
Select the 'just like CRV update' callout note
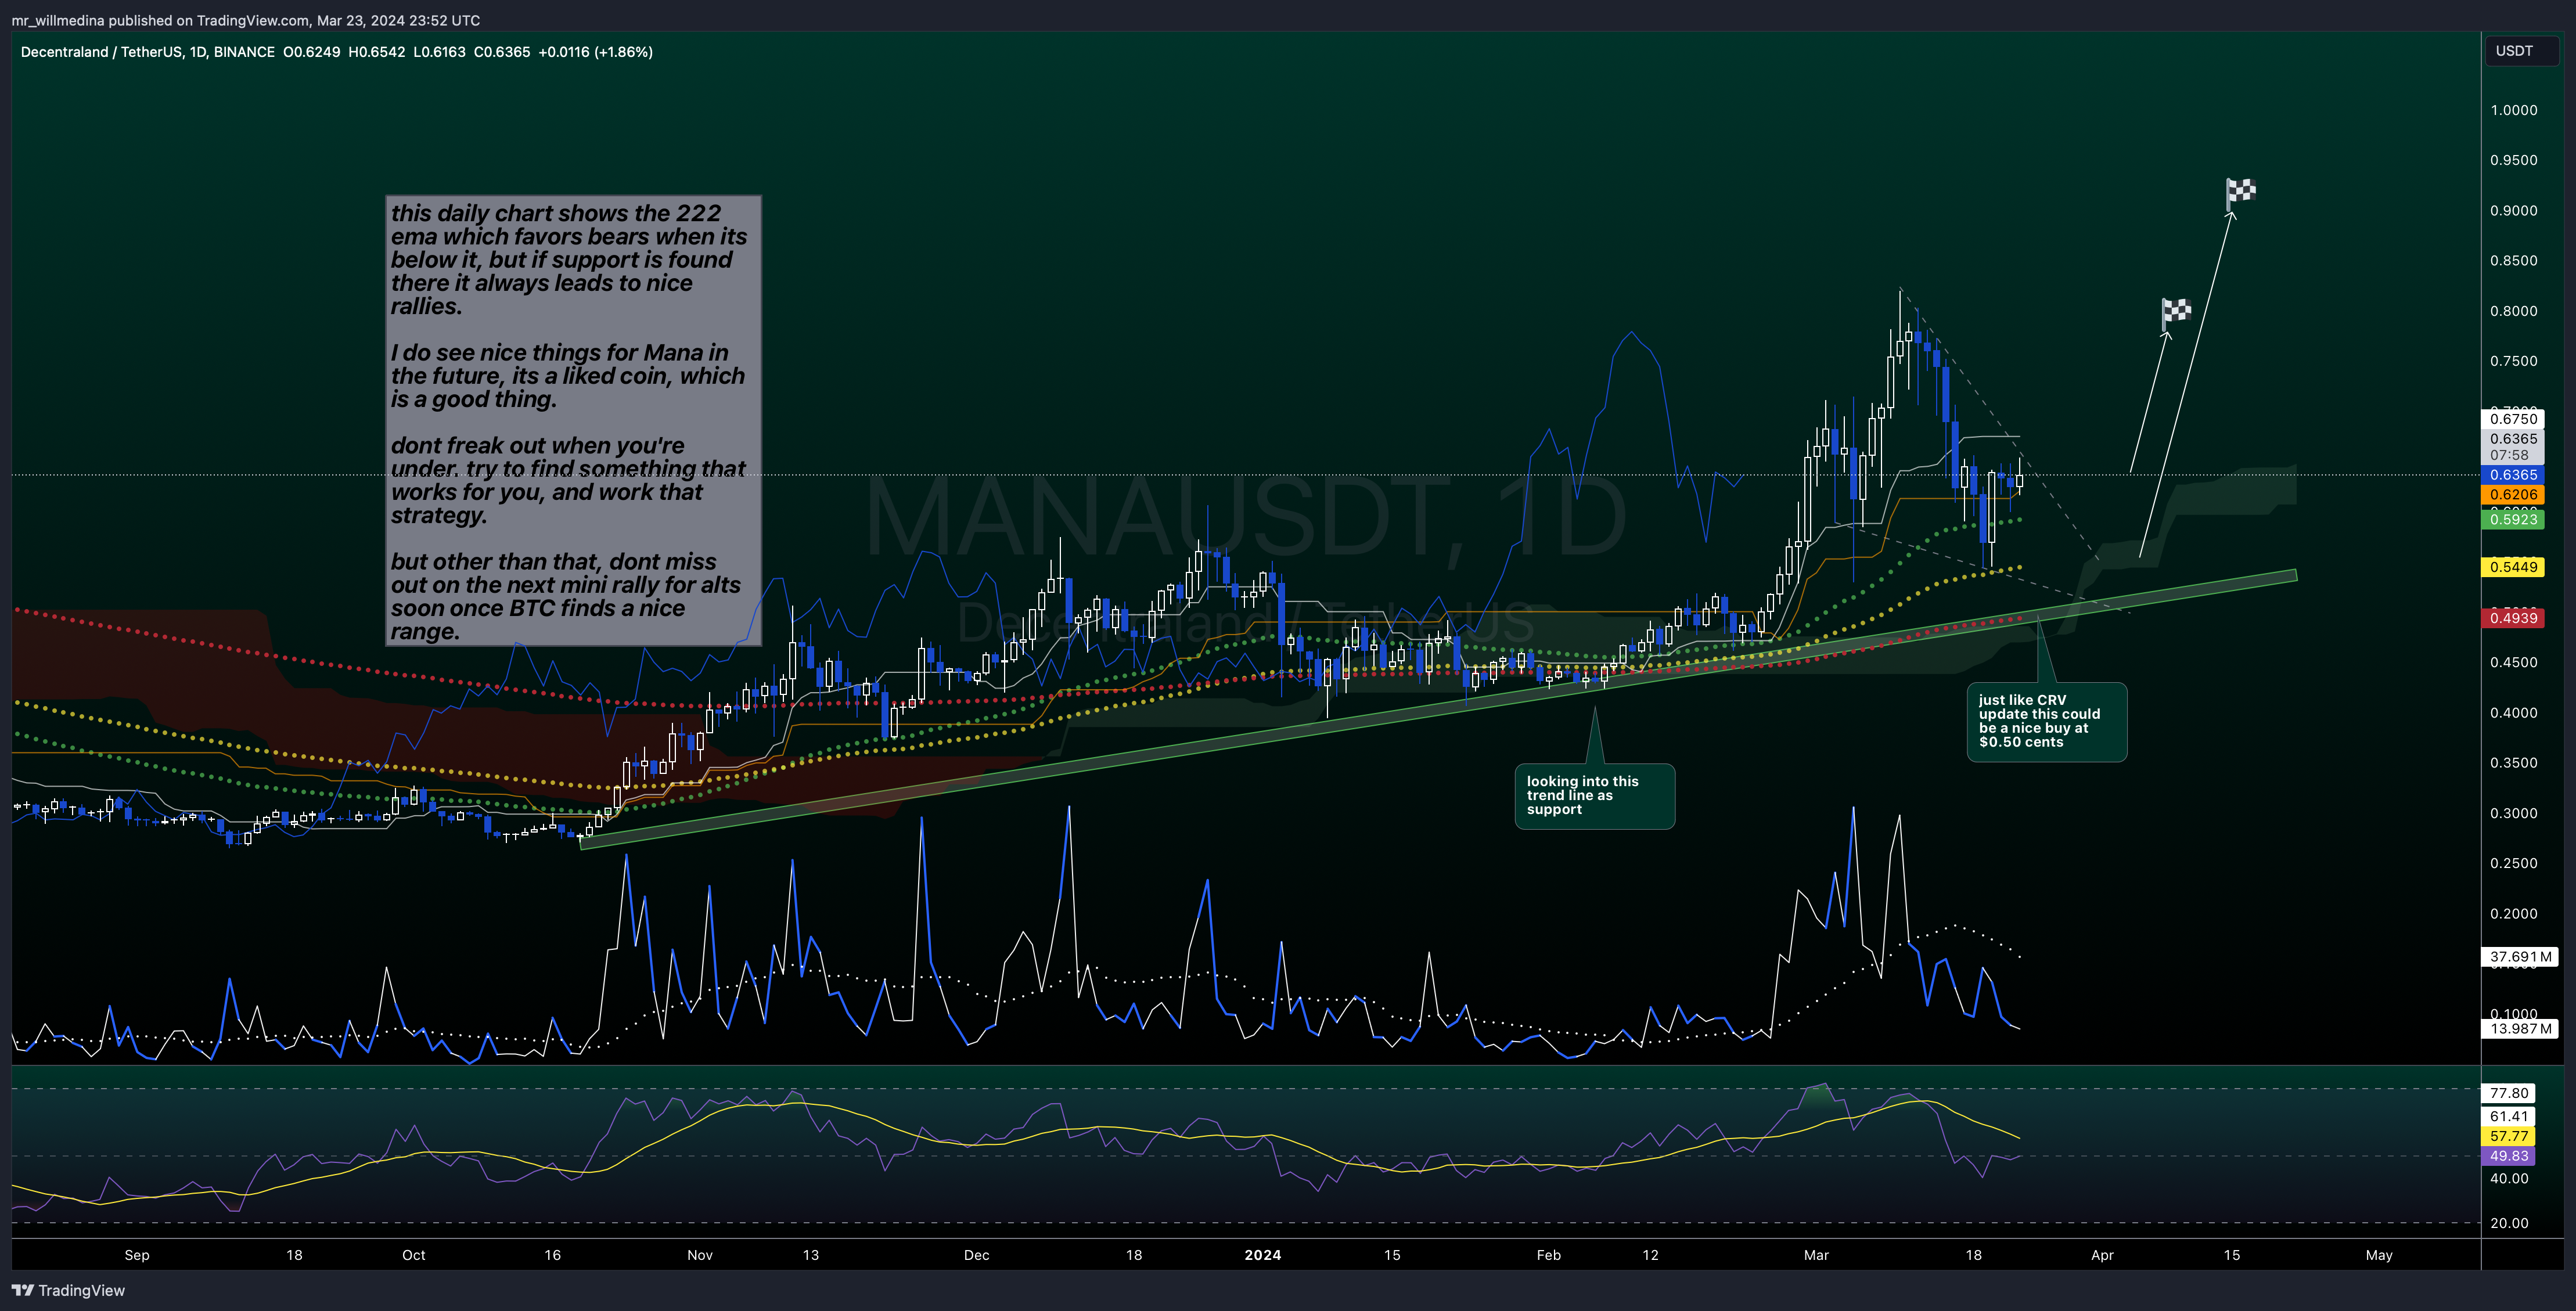coord(2046,722)
